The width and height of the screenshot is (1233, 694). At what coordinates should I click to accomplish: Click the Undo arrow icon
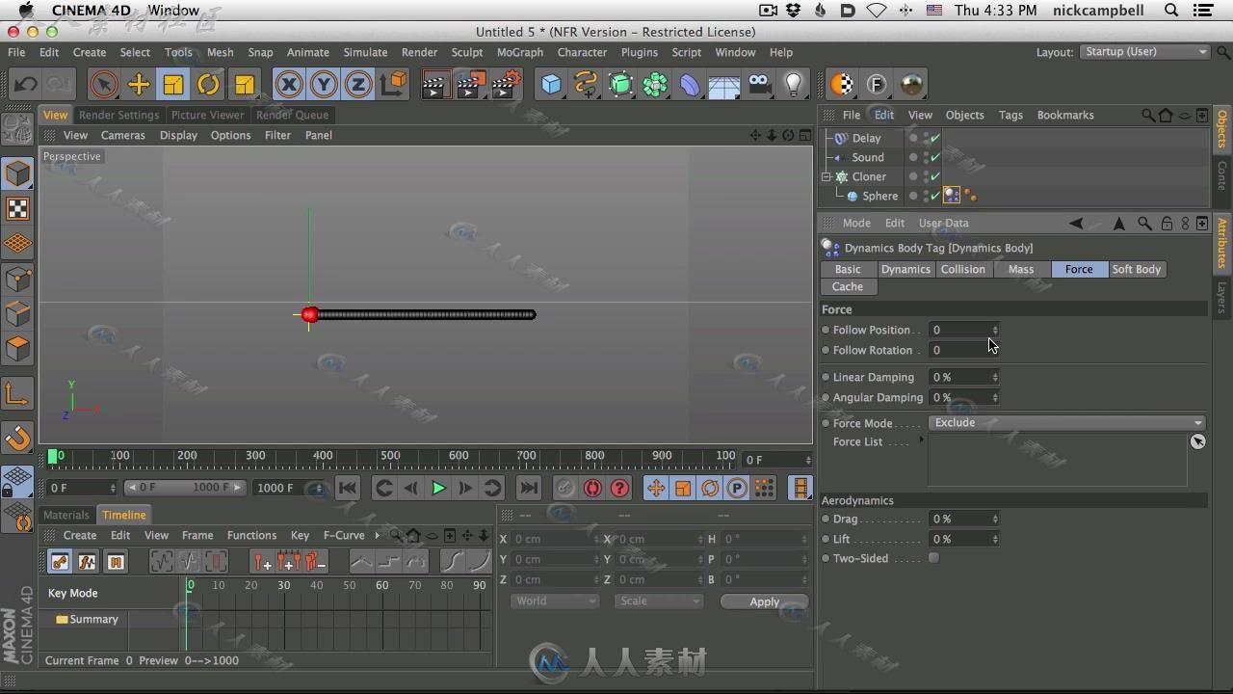point(25,85)
